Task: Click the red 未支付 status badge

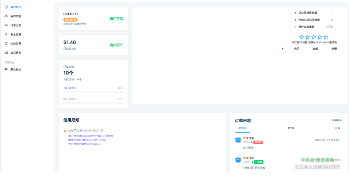Action: coord(258,142)
